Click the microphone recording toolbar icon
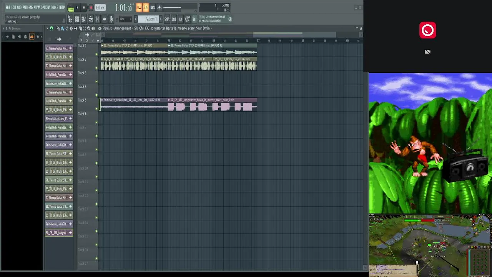 (111, 19)
